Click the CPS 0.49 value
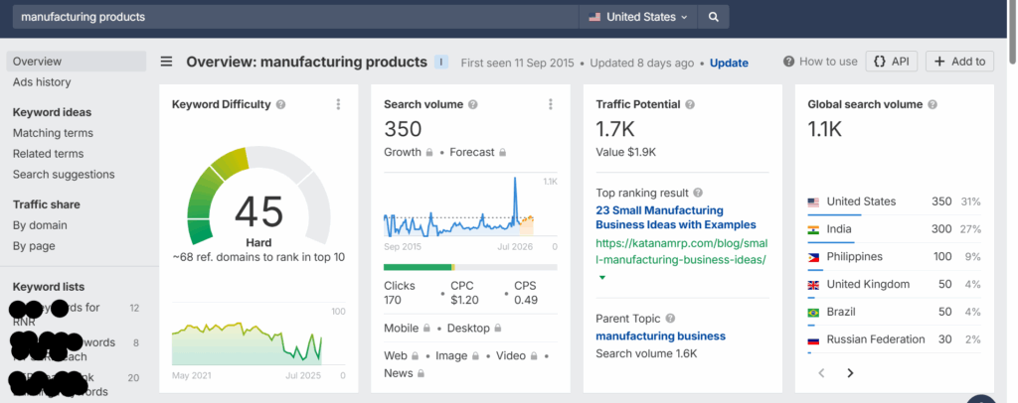1018x403 pixels. point(525,300)
